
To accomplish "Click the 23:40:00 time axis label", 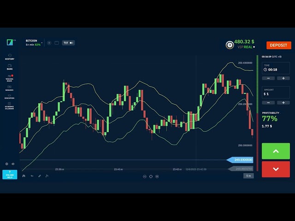I will (x=118, y=169).
